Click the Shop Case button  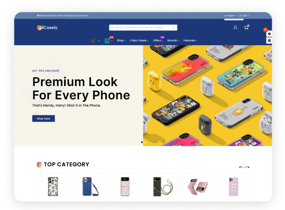pyautogui.click(x=44, y=118)
